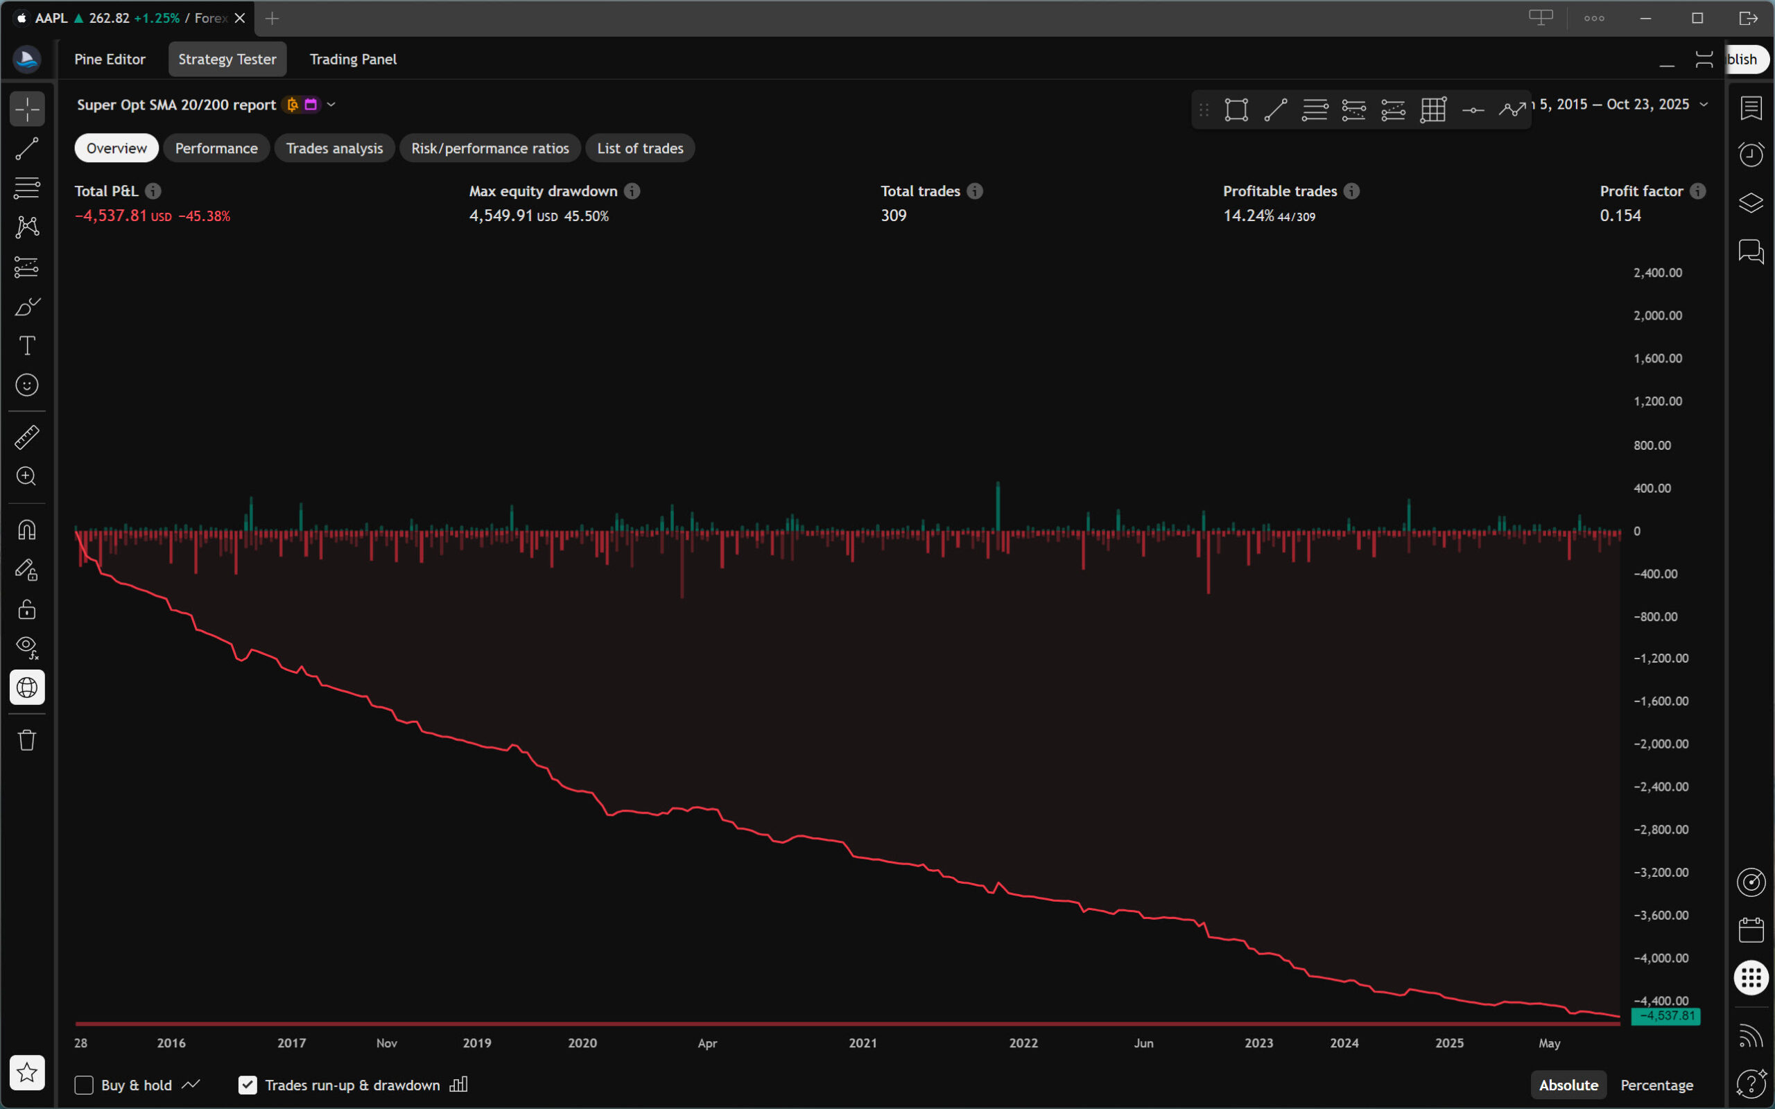Click the -4,537.81 equity price label
1775x1109 pixels.
coord(1665,1016)
